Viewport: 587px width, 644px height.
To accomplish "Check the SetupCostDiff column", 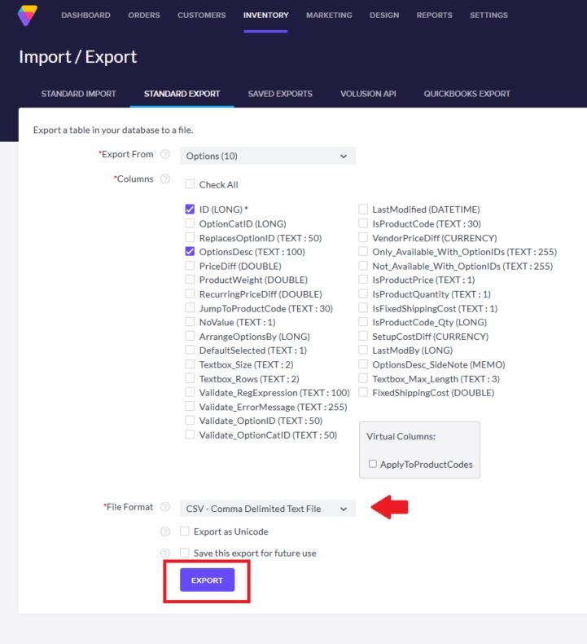I will 363,336.
